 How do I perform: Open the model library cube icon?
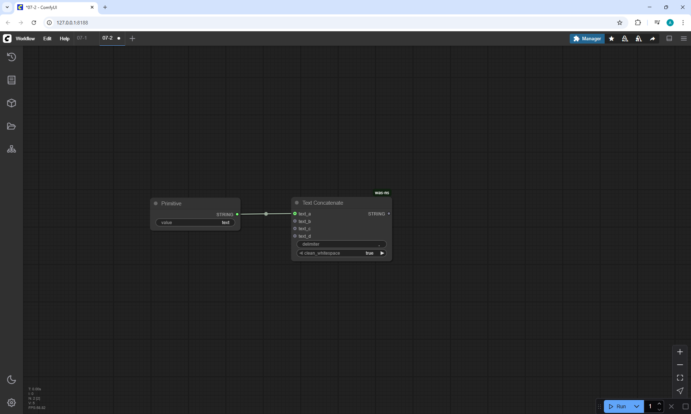pyautogui.click(x=12, y=103)
